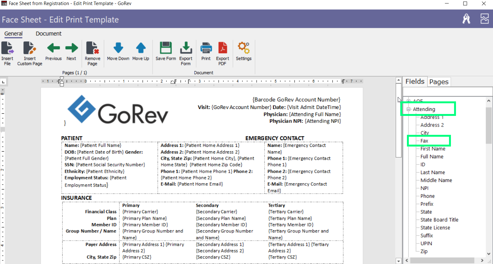This screenshot has width=493, height=264.
Task: Click fields tree scroll up arrow
Action: (489, 101)
